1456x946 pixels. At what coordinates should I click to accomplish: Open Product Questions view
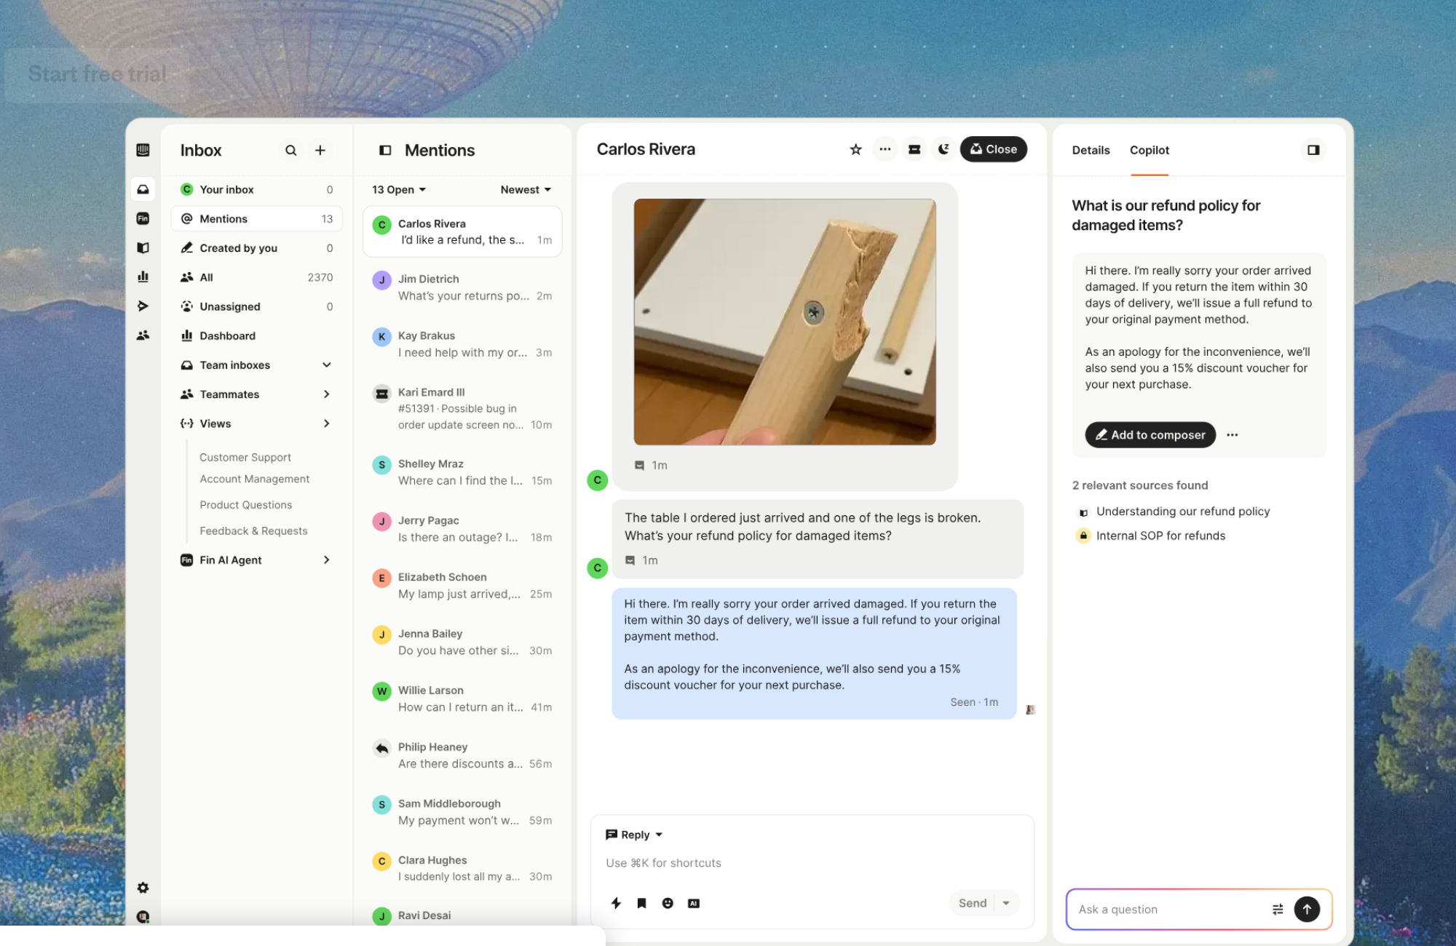[246, 505]
